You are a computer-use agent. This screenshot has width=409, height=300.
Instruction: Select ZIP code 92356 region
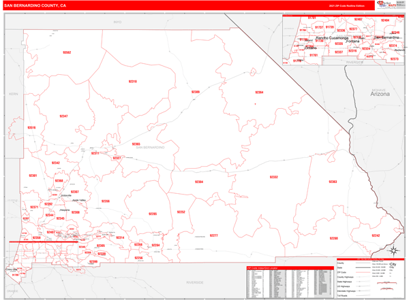106,201
